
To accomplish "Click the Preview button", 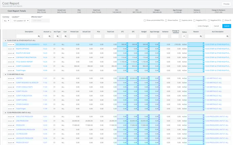I will [x=226, y=4].
